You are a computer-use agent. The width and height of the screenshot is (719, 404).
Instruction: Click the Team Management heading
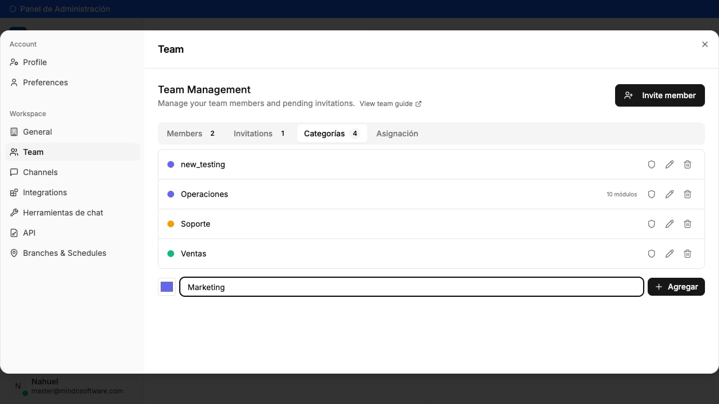pos(204,90)
